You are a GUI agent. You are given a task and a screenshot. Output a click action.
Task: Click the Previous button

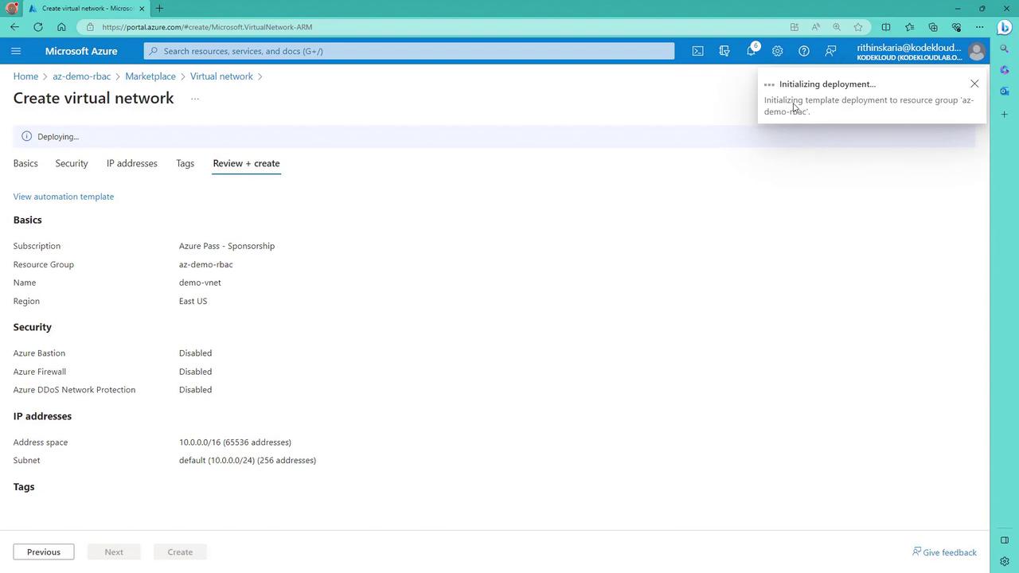click(x=44, y=552)
